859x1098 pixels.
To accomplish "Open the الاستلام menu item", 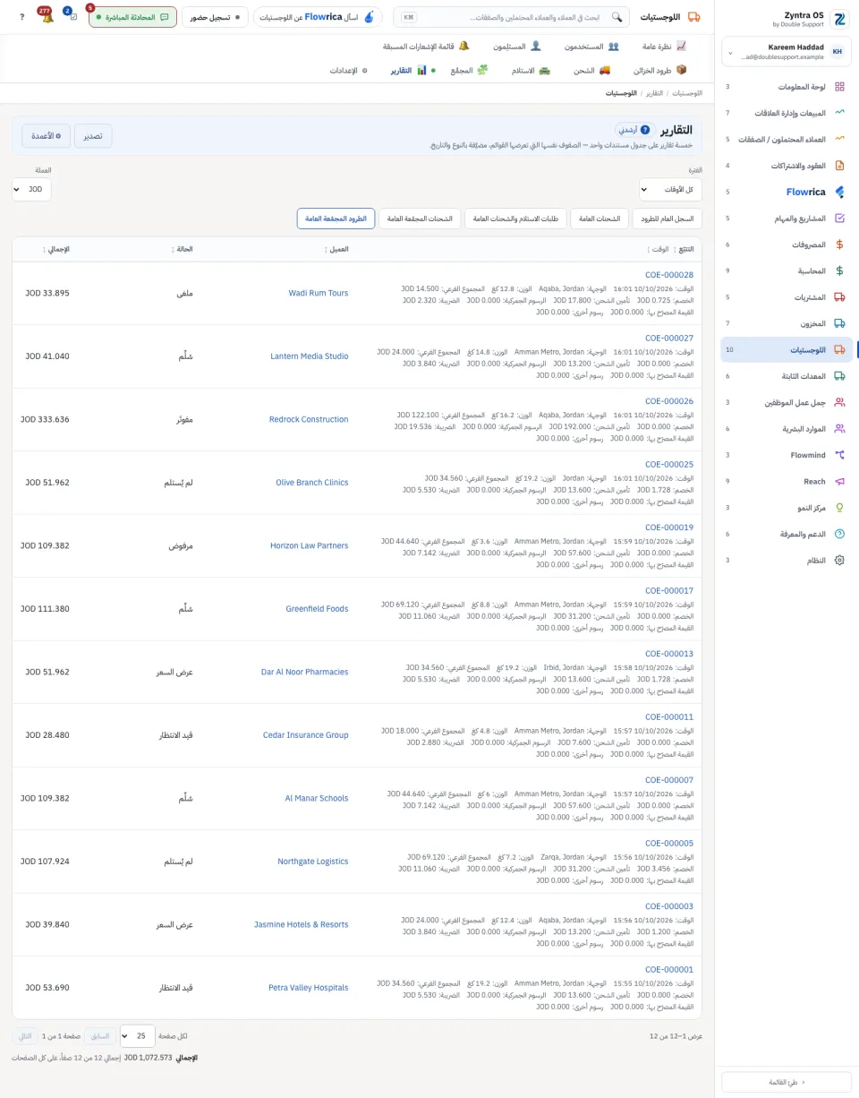I will tap(530, 70).
